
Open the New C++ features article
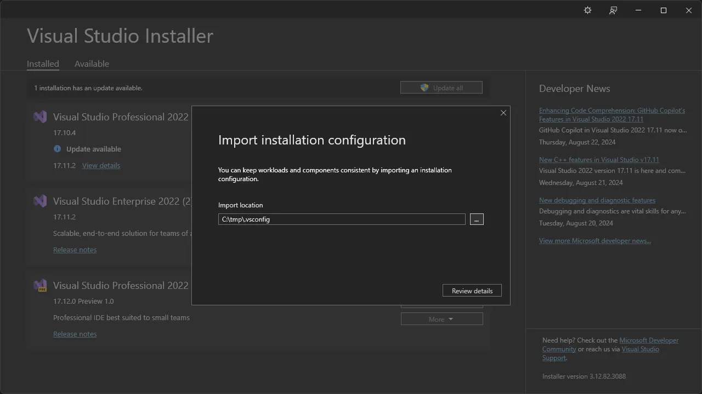[x=598, y=159]
